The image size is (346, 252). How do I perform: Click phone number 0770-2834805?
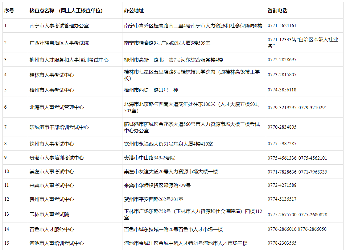point(282,127)
